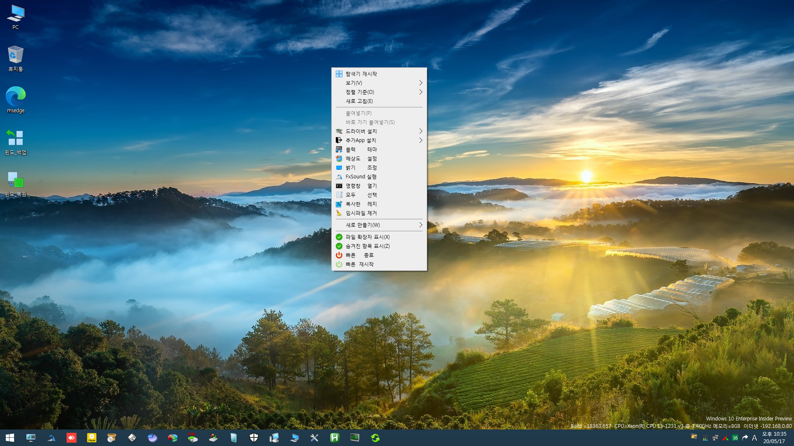Click the green 16 tray icon
The height and width of the screenshot is (446, 794).
tap(735, 438)
